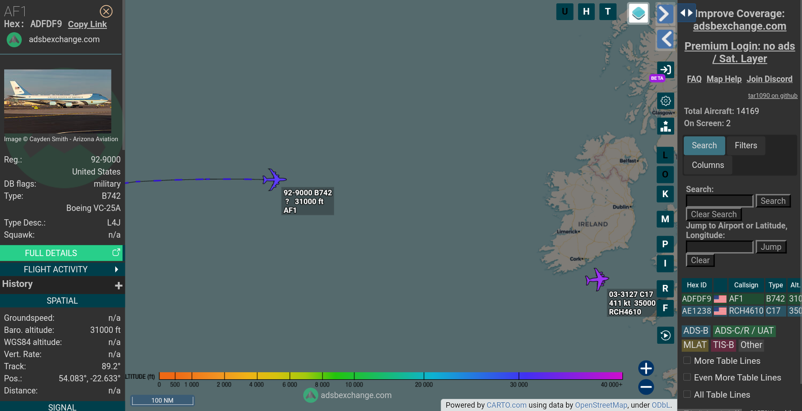Open the statistics podium icon
Image resolution: width=802 pixels, height=411 pixels.
(x=665, y=126)
